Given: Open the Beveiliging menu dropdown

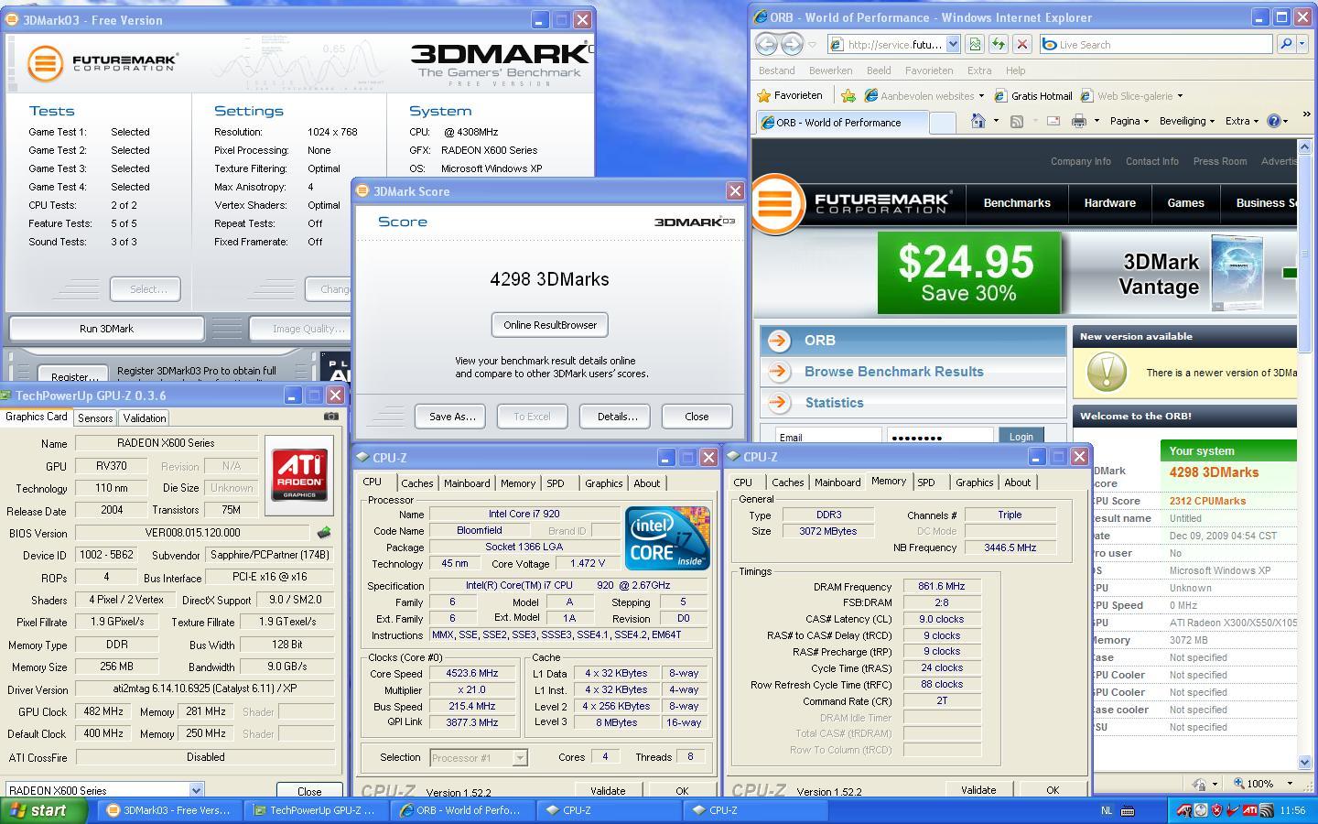Looking at the screenshot, I should [1186, 121].
